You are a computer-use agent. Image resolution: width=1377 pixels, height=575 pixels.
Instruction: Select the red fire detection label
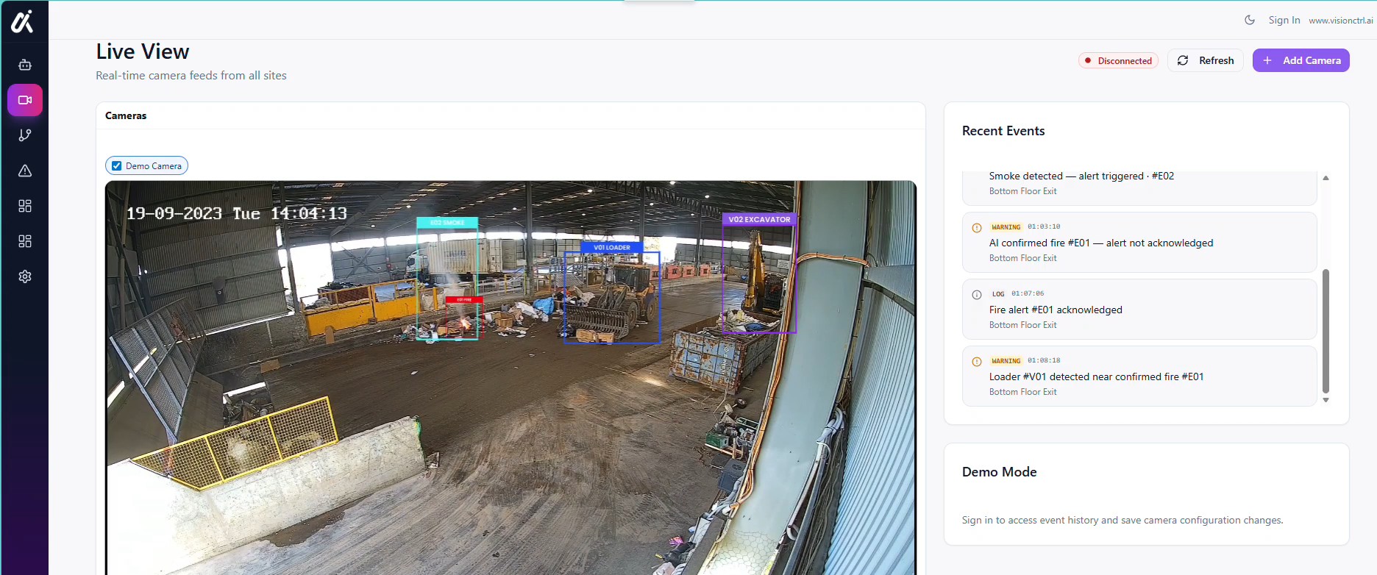click(x=464, y=299)
